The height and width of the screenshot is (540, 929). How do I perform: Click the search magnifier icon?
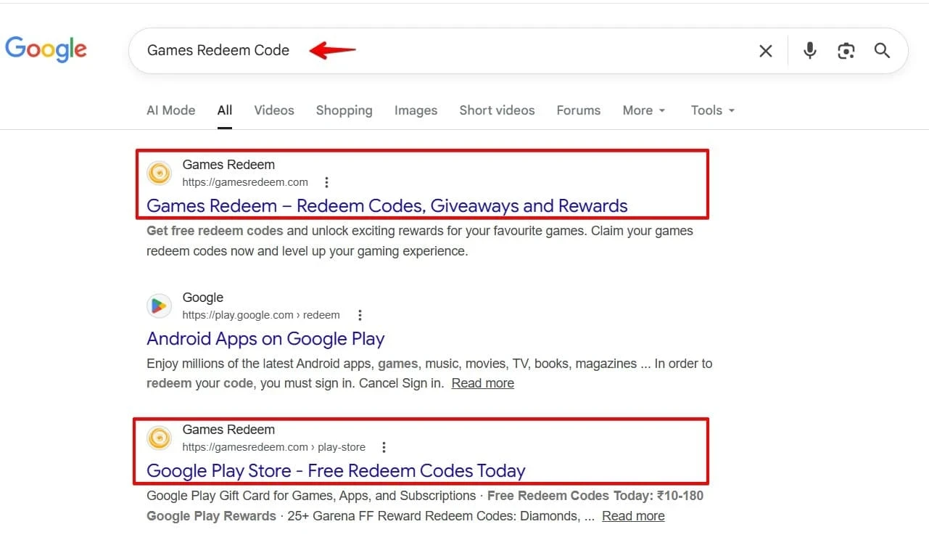[882, 51]
